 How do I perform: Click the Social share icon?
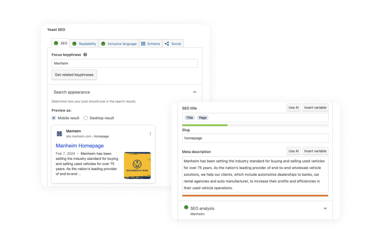[167, 44]
